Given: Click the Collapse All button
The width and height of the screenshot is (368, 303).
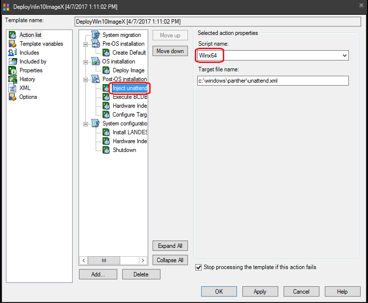Looking at the screenshot, I should (170, 260).
